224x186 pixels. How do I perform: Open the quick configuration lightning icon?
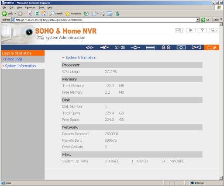(105, 47)
